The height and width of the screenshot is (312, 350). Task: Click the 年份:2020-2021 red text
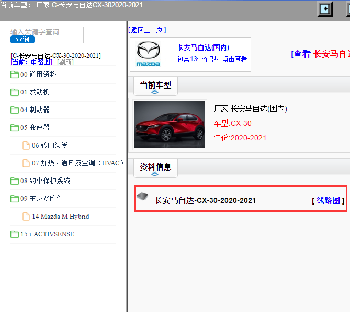pos(240,138)
